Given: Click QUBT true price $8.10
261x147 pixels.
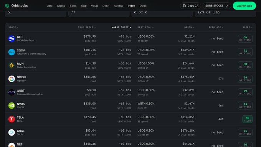Looking at the screenshot, I should (91, 90).
